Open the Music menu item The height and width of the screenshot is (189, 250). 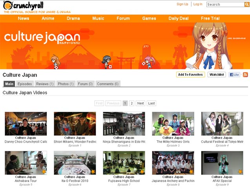coord(98,18)
